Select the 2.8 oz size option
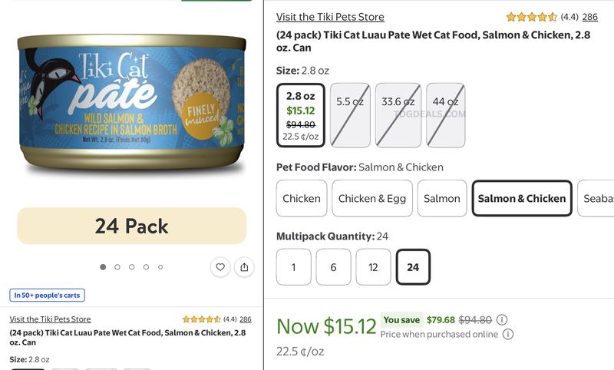Screen dimensions: 614x370 (x=301, y=115)
